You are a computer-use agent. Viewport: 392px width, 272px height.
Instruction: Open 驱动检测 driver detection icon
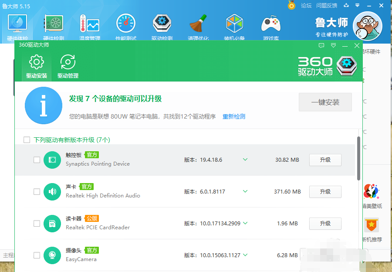point(162,24)
